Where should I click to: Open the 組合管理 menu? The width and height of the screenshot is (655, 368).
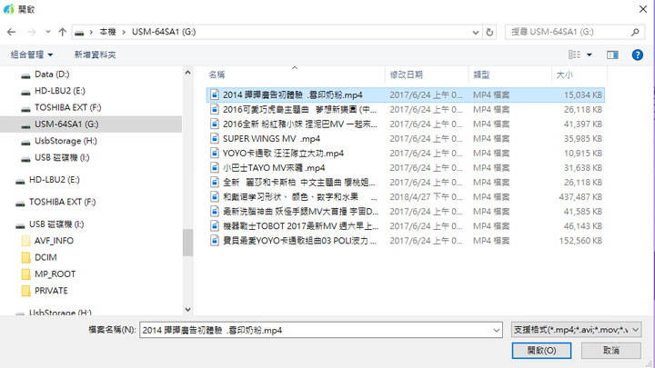[32, 55]
